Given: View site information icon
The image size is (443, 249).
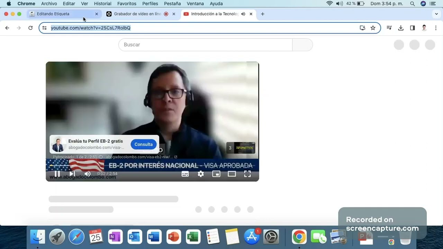Looking at the screenshot, I should click(44, 28).
